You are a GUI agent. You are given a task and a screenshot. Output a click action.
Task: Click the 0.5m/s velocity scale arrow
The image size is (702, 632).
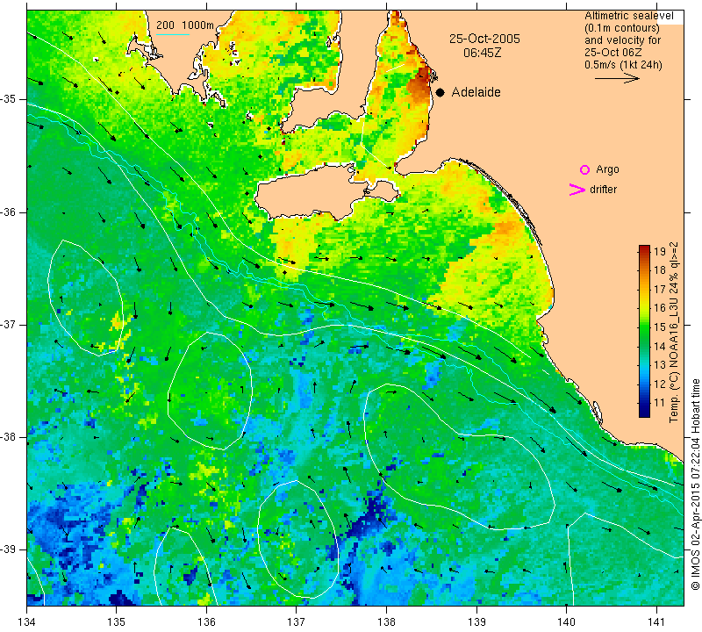[x=617, y=78]
